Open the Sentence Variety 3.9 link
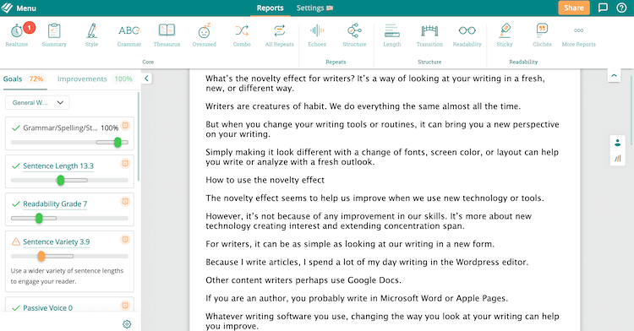Viewport: 634px width, 331px height. pyautogui.click(x=56, y=241)
